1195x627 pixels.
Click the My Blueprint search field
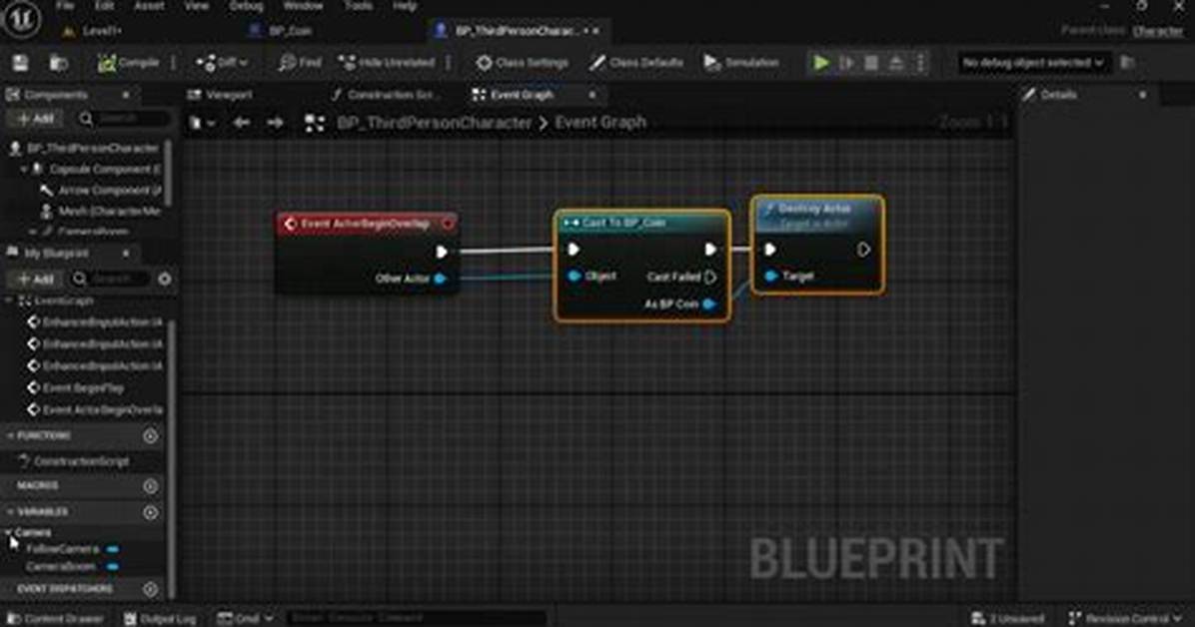click(112, 279)
